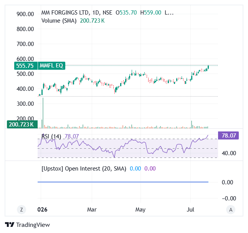Click the 78.07 RSI value label
This screenshot has width=248, height=233.
click(228, 136)
